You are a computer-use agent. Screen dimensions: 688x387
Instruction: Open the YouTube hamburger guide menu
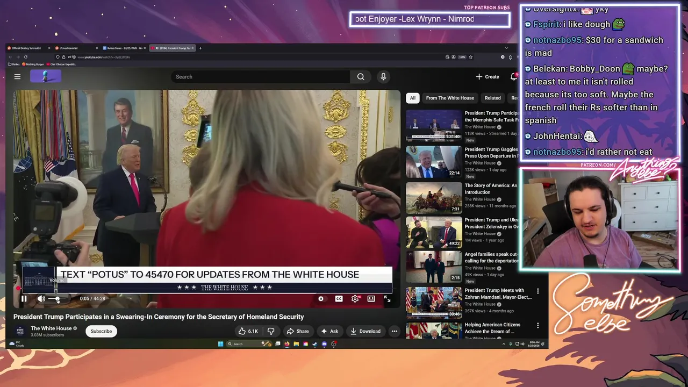[x=17, y=77]
